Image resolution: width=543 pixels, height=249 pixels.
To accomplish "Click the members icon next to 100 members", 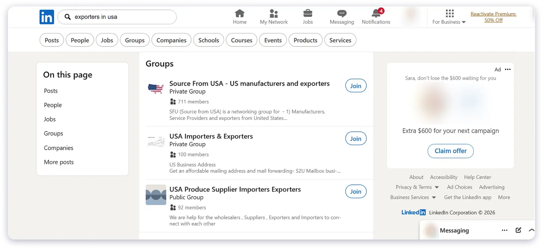I will [x=173, y=154].
